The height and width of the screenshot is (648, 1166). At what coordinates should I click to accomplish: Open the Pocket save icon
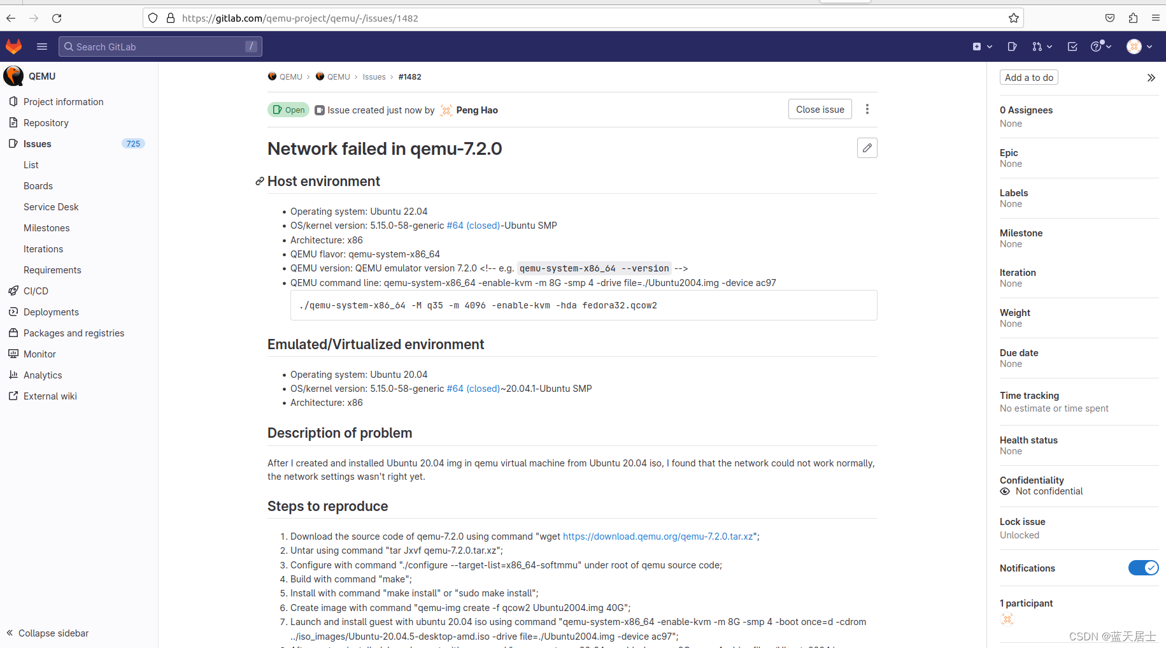point(1110,18)
